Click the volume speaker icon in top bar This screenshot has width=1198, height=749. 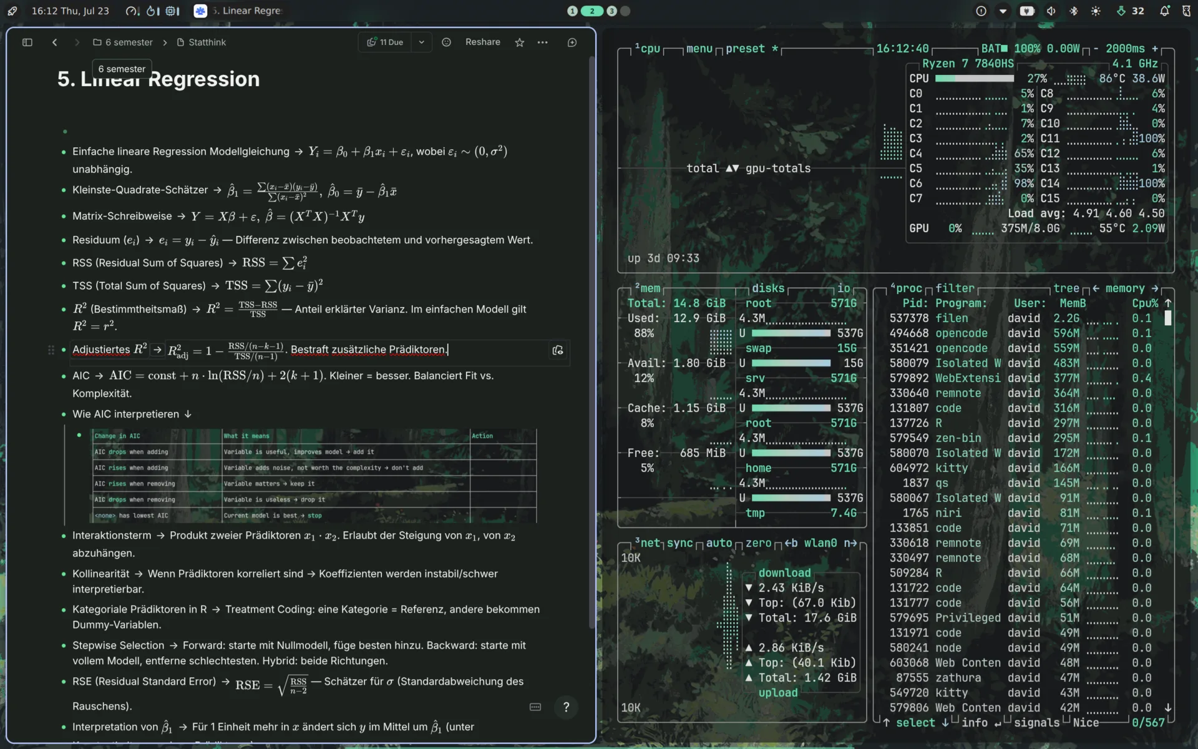point(1051,11)
